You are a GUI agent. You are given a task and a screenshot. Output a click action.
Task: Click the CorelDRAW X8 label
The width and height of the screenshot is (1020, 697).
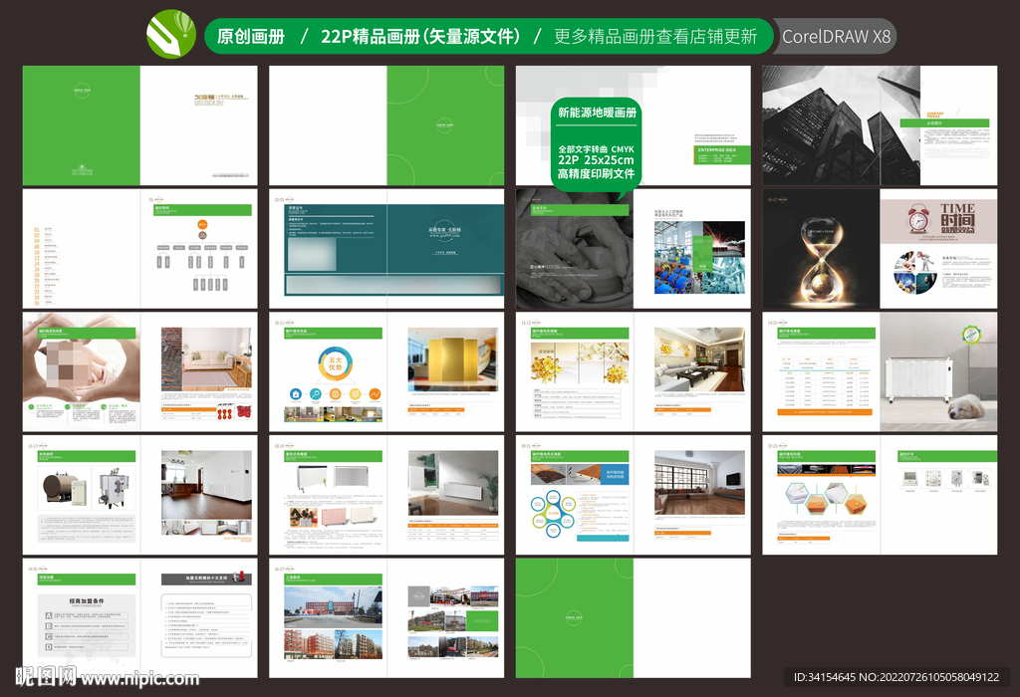pos(836,37)
